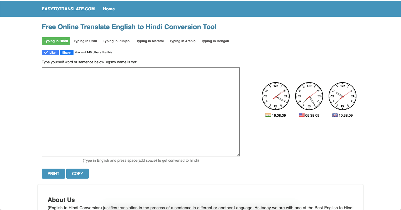Open the Home menu item
Viewport: 401px width, 210px height.
click(x=109, y=9)
